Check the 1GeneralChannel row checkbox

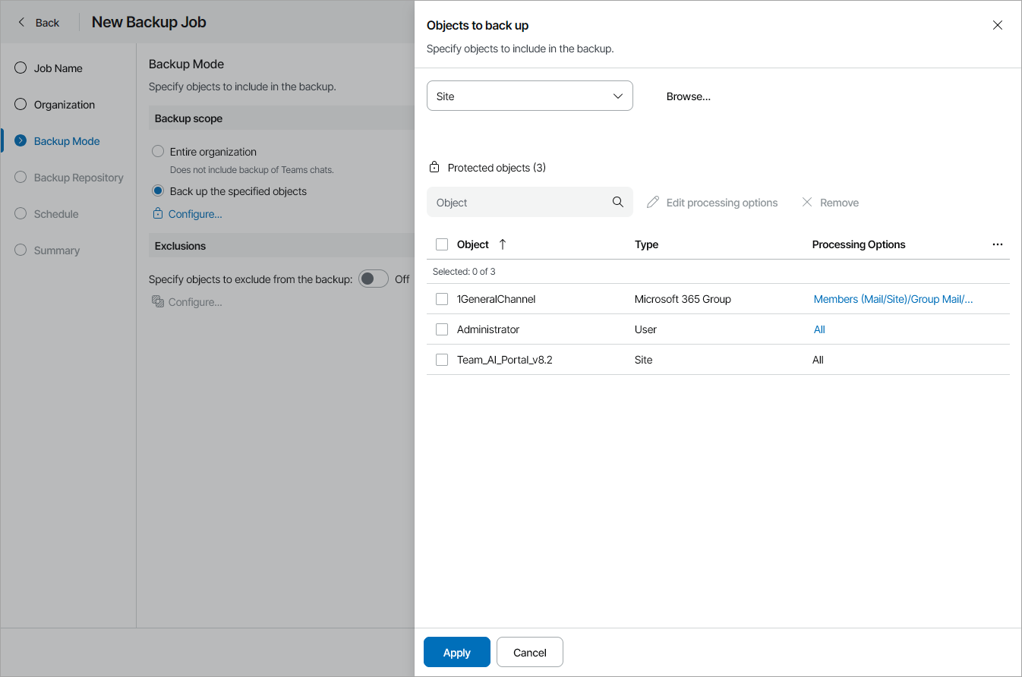coord(442,299)
